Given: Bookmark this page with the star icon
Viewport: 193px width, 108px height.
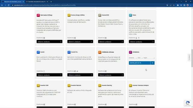Looking at the screenshot, I should pyautogui.click(x=174, y=5).
